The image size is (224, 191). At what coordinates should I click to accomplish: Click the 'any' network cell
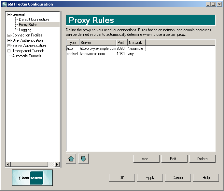coord(131,54)
